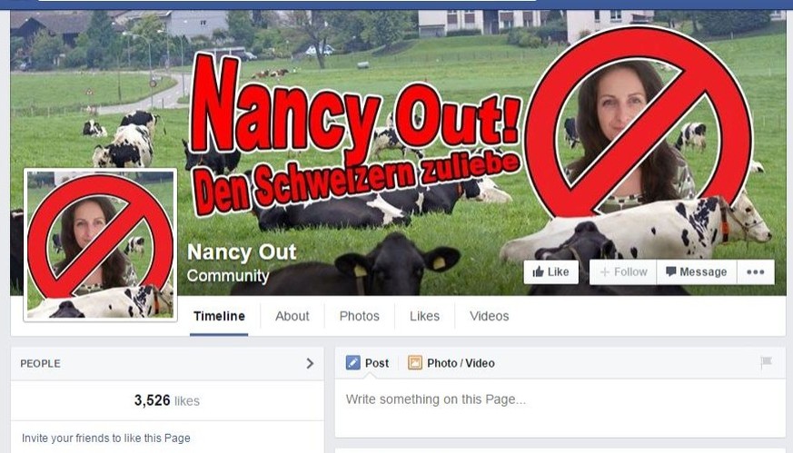Write something on this Page field
Image resolution: width=793 pixels, height=453 pixels.
560,408
